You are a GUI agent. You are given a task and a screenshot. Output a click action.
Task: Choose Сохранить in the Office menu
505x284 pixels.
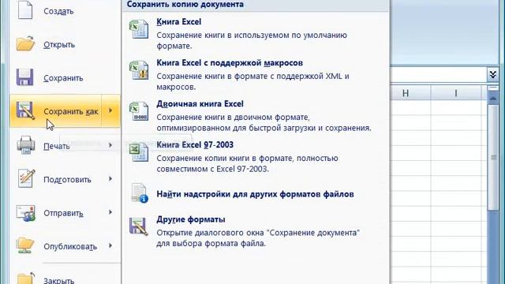tap(65, 78)
